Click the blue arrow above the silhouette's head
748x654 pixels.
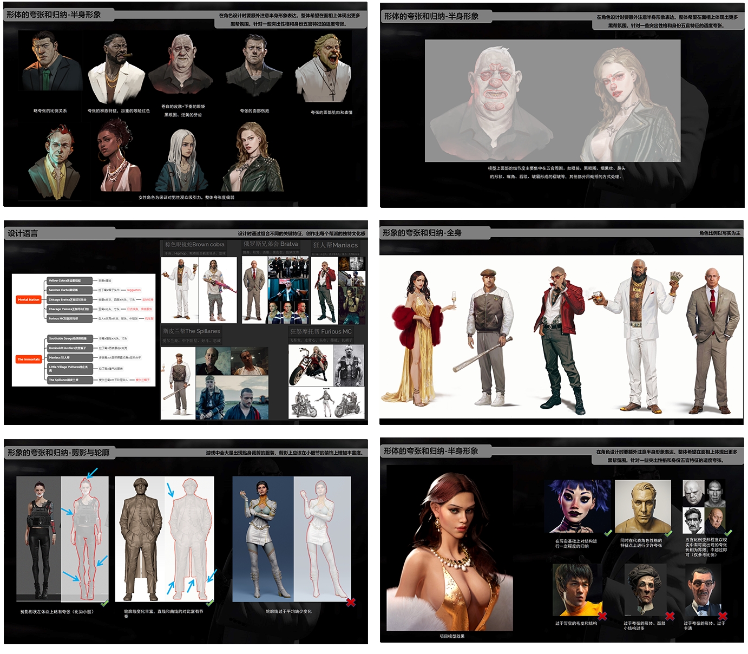coord(93,473)
